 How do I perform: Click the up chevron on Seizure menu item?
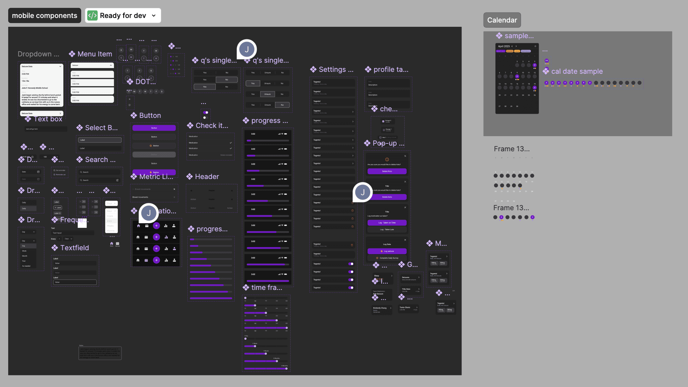click(111, 65)
